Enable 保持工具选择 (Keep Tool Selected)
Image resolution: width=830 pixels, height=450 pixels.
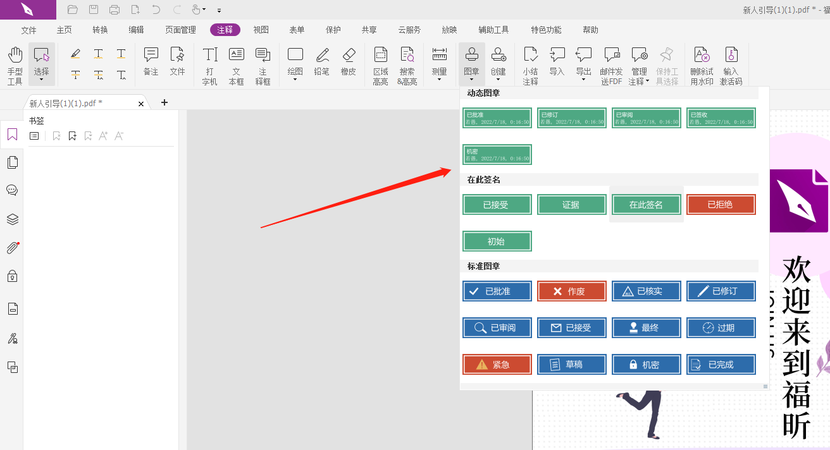coord(667,63)
